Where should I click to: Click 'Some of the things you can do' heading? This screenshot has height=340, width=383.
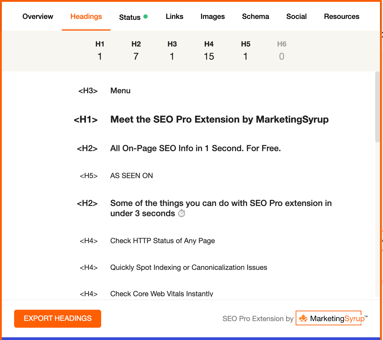pos(221,208)
